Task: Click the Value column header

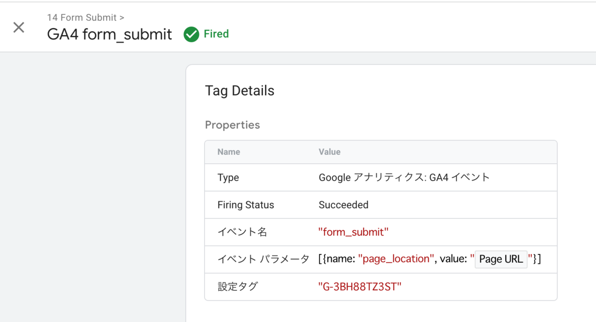Action: pyautogui.click(x=329, y=152)
